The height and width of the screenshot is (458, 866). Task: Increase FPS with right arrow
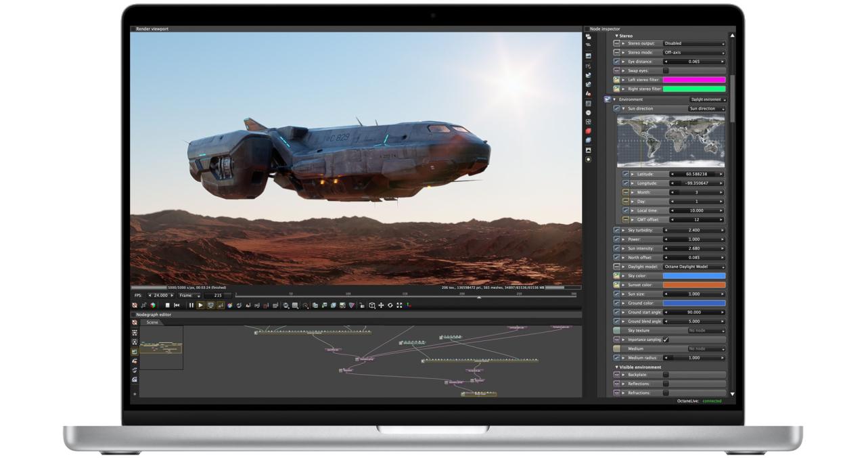172,296
